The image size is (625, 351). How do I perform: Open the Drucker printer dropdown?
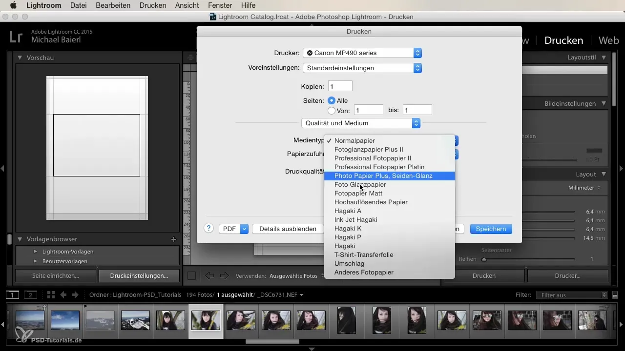pyautogui.click(x=362, y=53)
